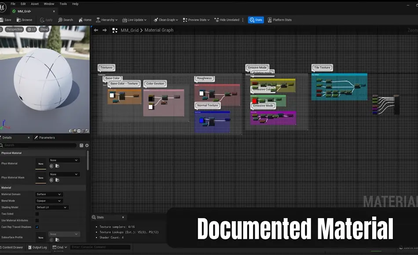Open the content Browse icon

[24, 19]
